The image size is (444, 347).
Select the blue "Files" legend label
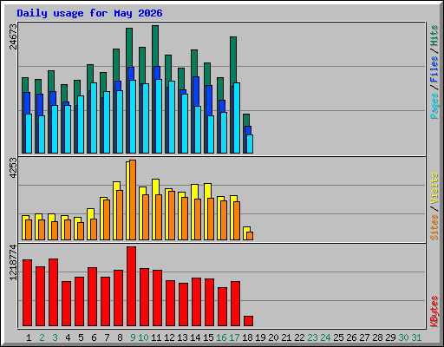[x=434, y=69]
